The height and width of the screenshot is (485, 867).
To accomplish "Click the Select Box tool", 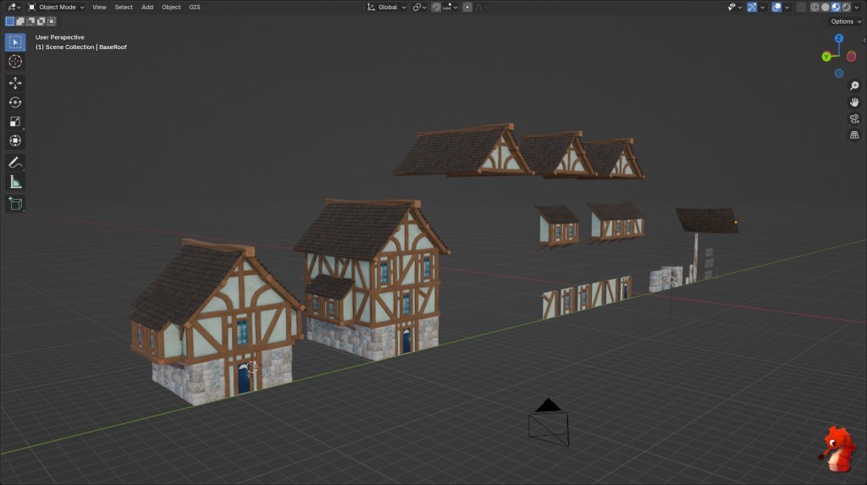I will (x=15, y=41).
